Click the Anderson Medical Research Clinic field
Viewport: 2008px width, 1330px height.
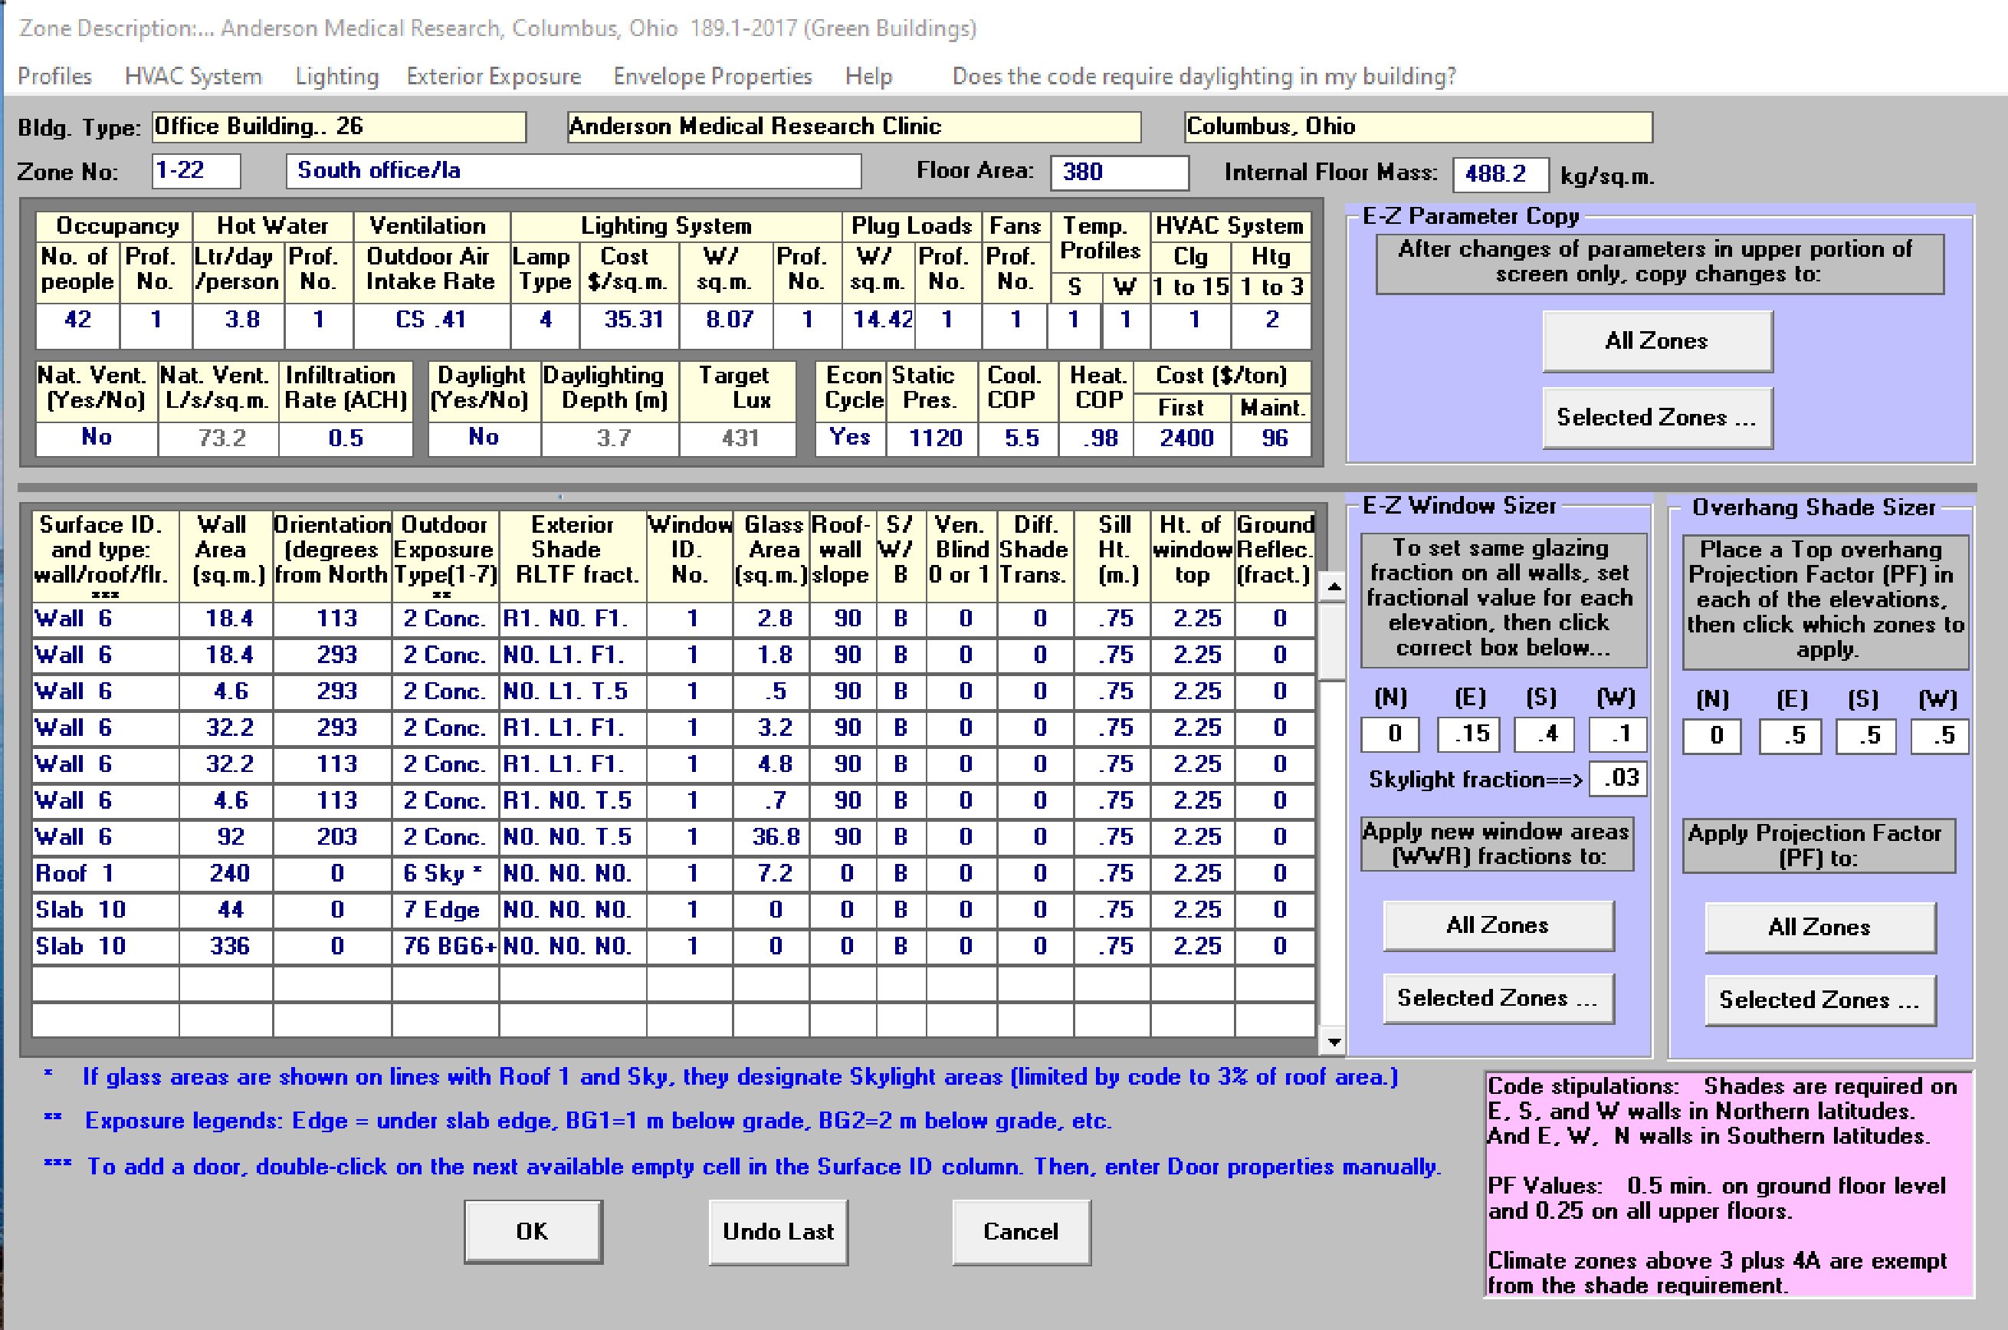(x=854, y=127)
